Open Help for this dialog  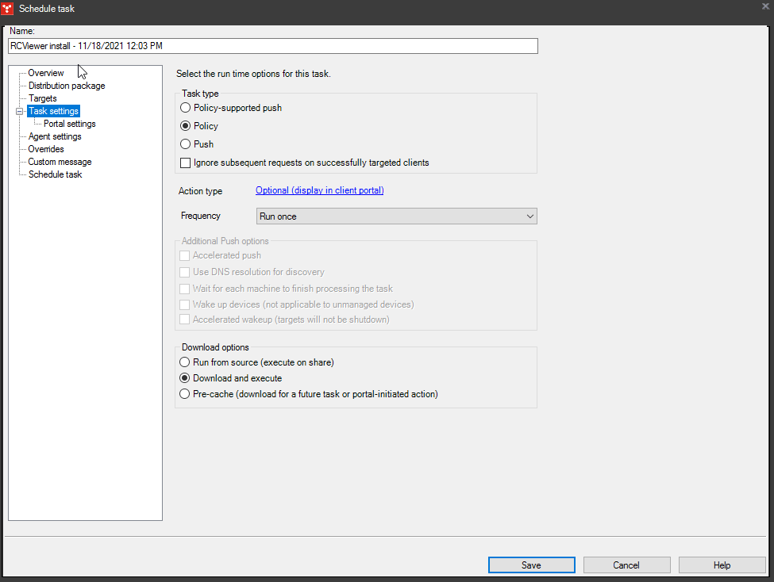(722, 565)
